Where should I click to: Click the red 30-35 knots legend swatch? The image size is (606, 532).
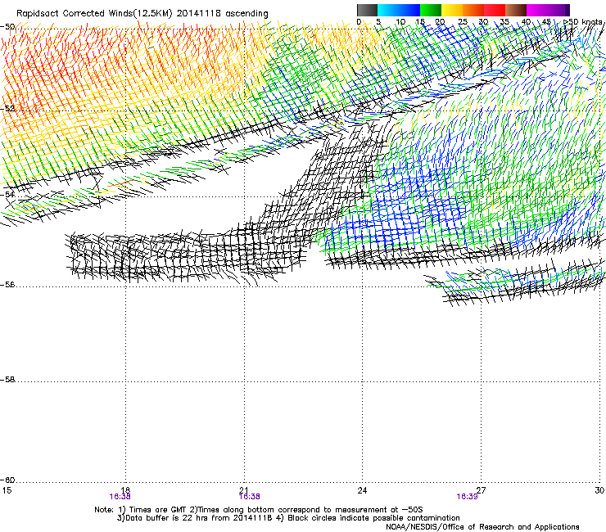pos(495,10)
